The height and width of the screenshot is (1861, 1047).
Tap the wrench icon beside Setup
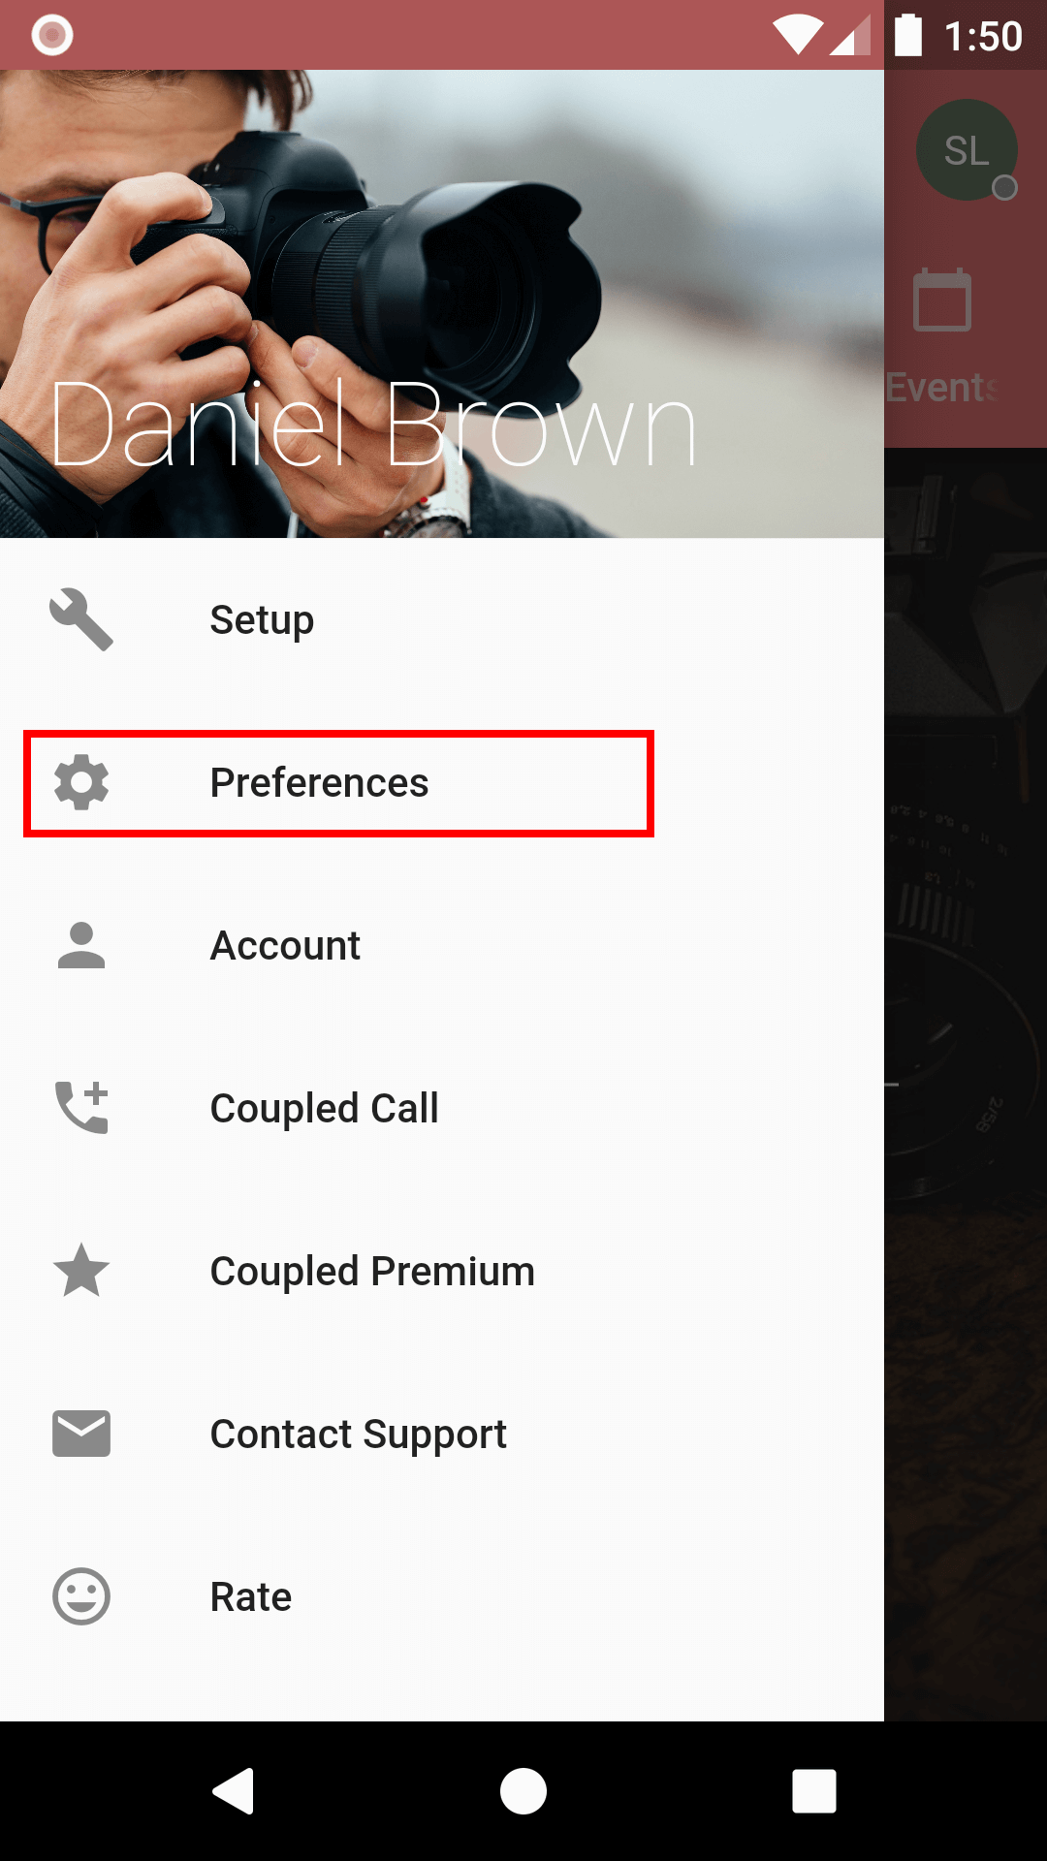[x=81, y=619]
